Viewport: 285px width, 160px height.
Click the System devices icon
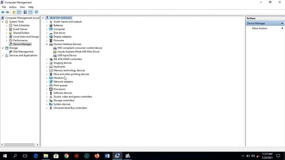51,104
